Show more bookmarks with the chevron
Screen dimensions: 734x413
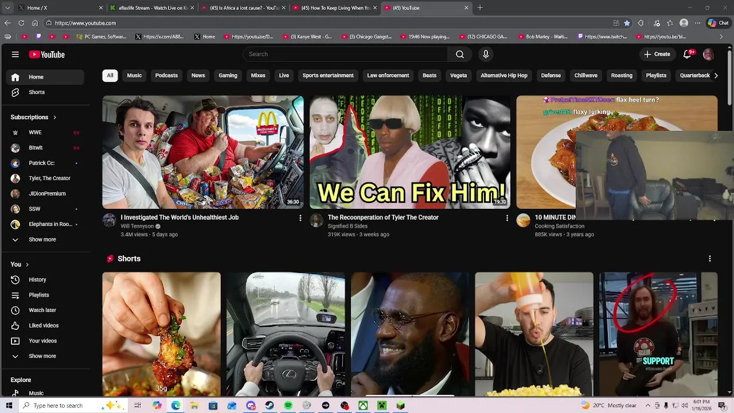pyautogui.click(x=721, y=37)
